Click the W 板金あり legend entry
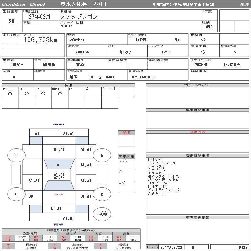 pos(25,245)
